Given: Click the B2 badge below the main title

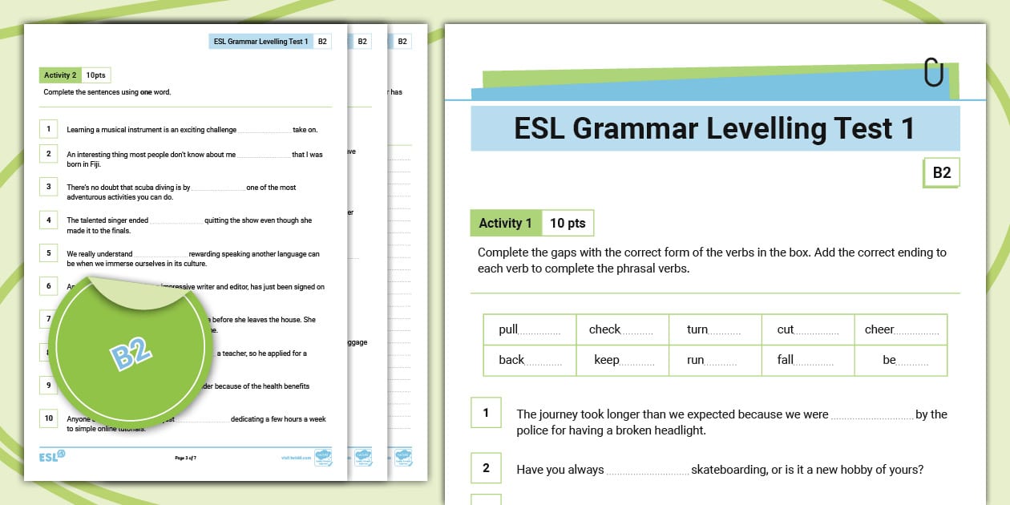Looking at the screenshot, I should [x=941, y=172].
